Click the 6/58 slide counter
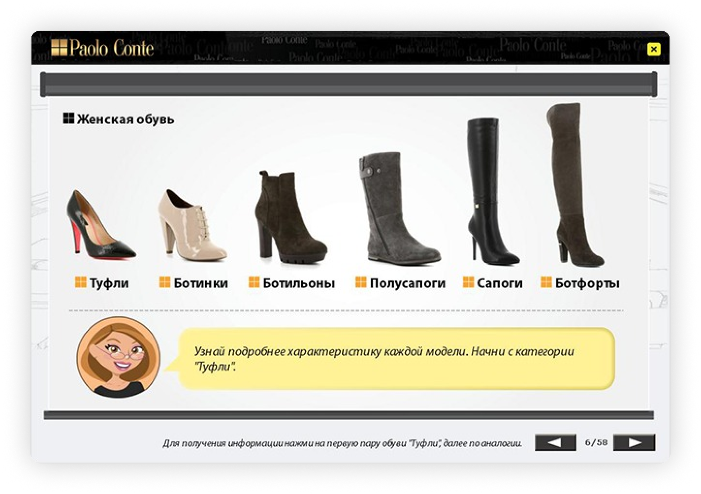This screenshot has height=494, width=701. pos(596,443)
